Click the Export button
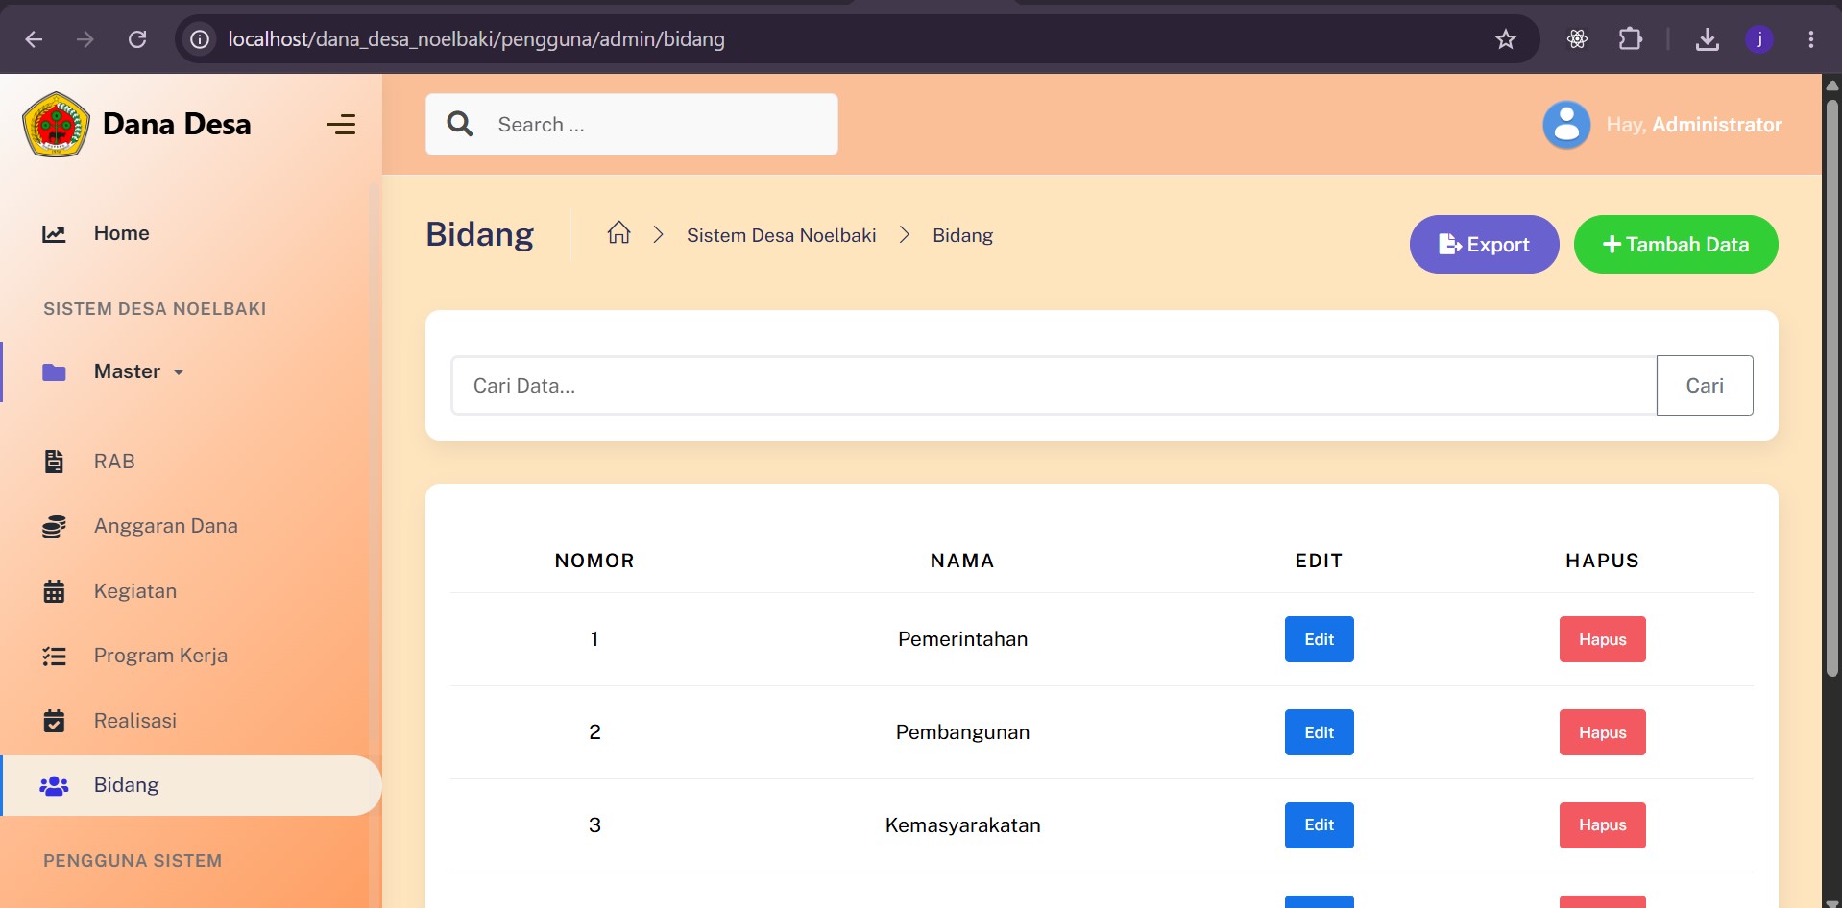Viewport: 1842px width, 908px height. [1484, 244]
